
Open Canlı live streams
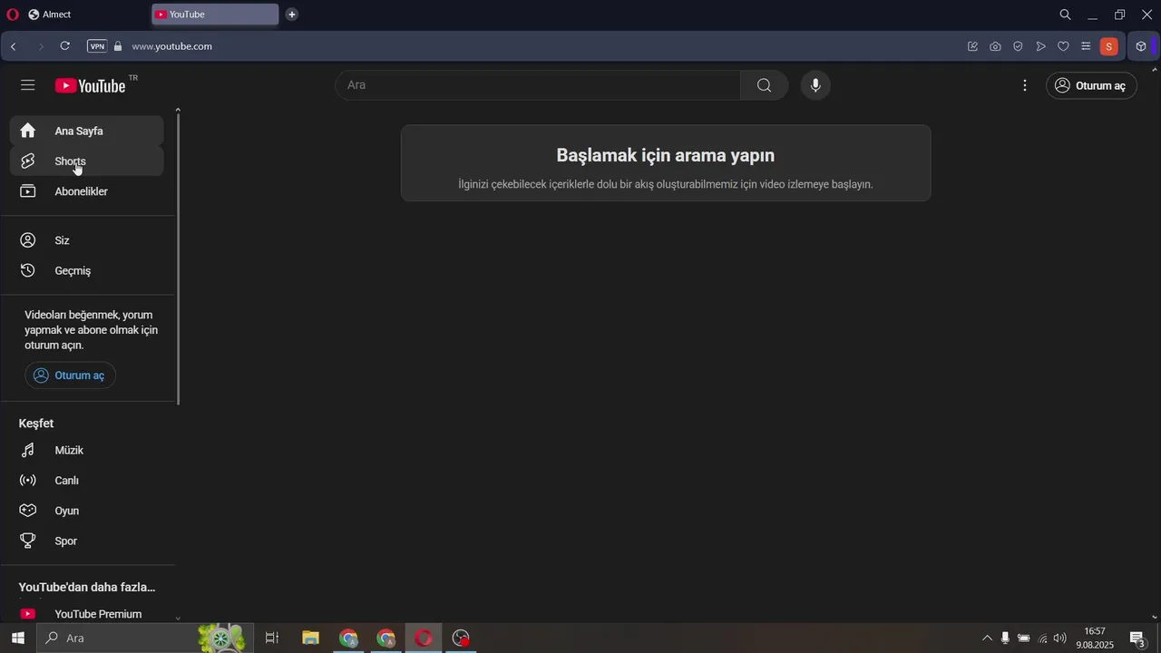87,481
